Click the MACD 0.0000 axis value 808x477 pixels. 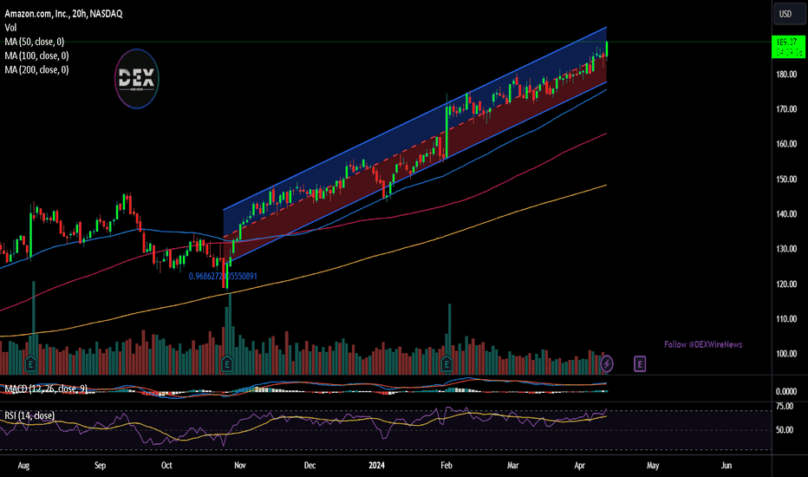(786, 391)
